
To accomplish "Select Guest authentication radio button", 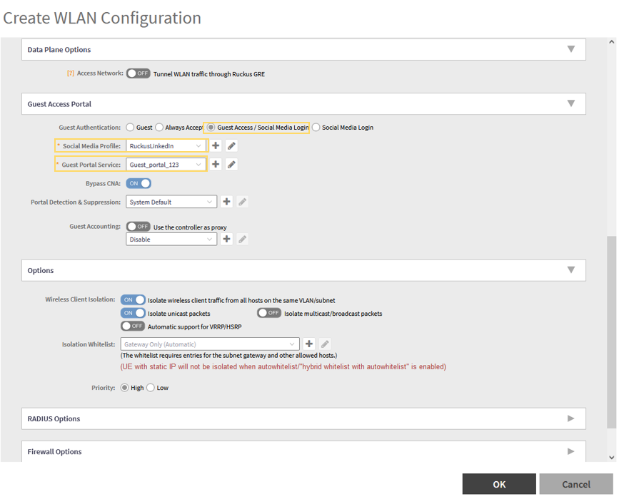I will tap(130, 128).
